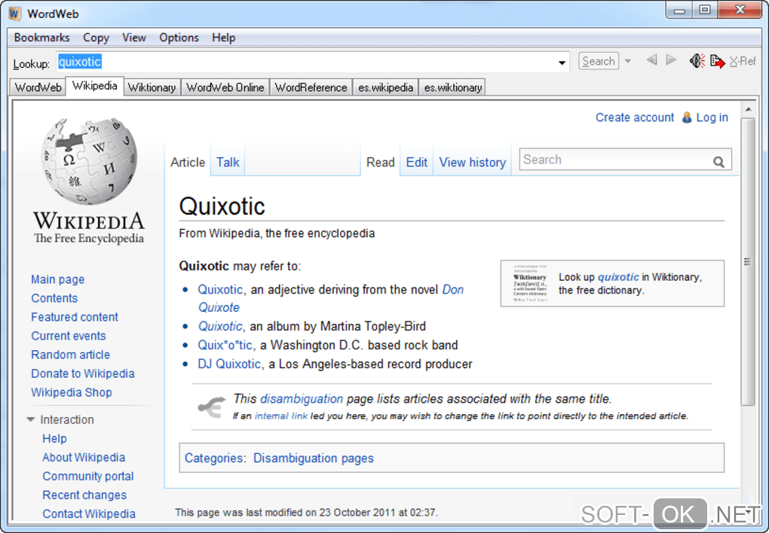Switch to the es.wikipedia tab

tap(385, 87)
